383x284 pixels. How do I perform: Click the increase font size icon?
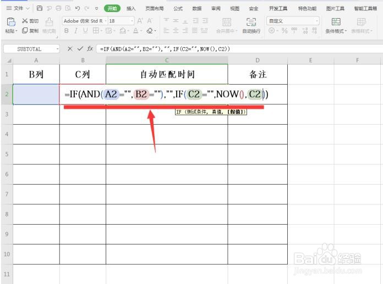click(140, 21)
